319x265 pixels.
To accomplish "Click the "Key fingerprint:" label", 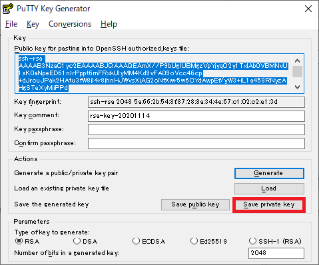I will click(38, 102).
